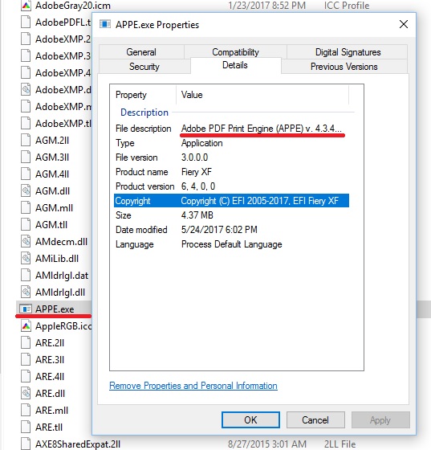Click the AdobeGray20.icm file icon
The width and height of the screenshot is (431, 450).
point(26,5)
